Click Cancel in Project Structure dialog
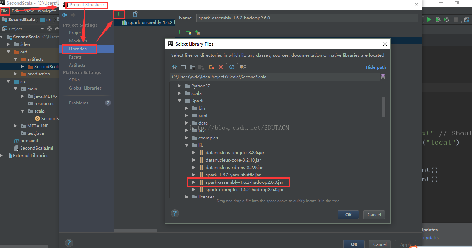Viewport: 472px width, 248px height. [x=380, y=244]
